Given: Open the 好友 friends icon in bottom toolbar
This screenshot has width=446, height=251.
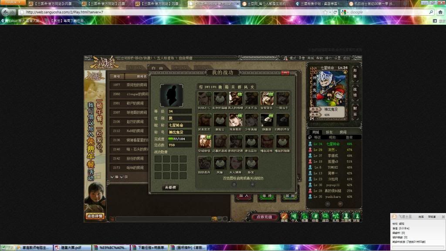Looking at the screenshot, I should pos(356,217).
